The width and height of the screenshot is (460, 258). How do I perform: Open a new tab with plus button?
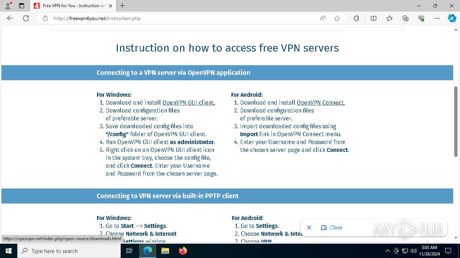(123, 6)
